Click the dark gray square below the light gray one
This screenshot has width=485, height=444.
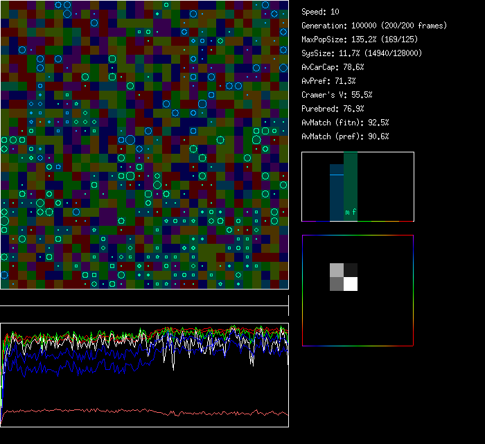pyautogui.click(x=336, y=283)
